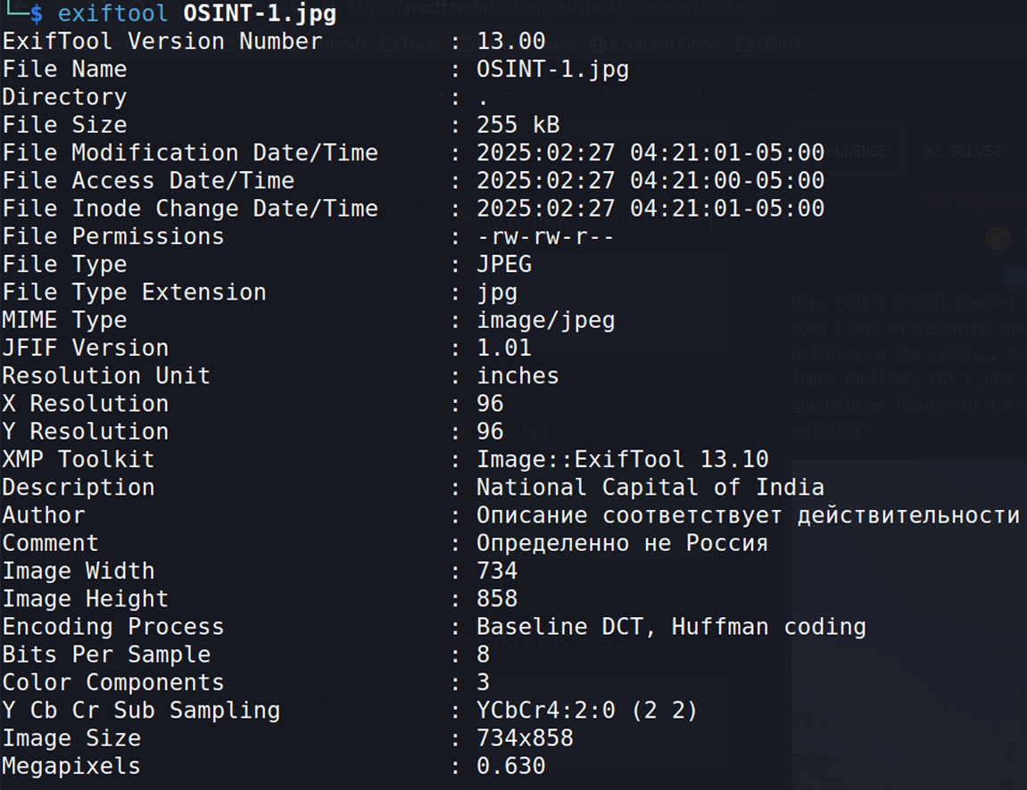This screenshot has width=1027, height=790.
Task: Click the OSINT-1.jpg File Name value
Action: point(552,70)
